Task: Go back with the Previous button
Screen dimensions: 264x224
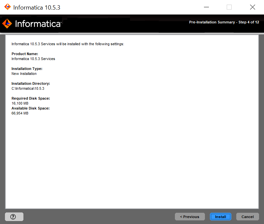Action: 190,217
